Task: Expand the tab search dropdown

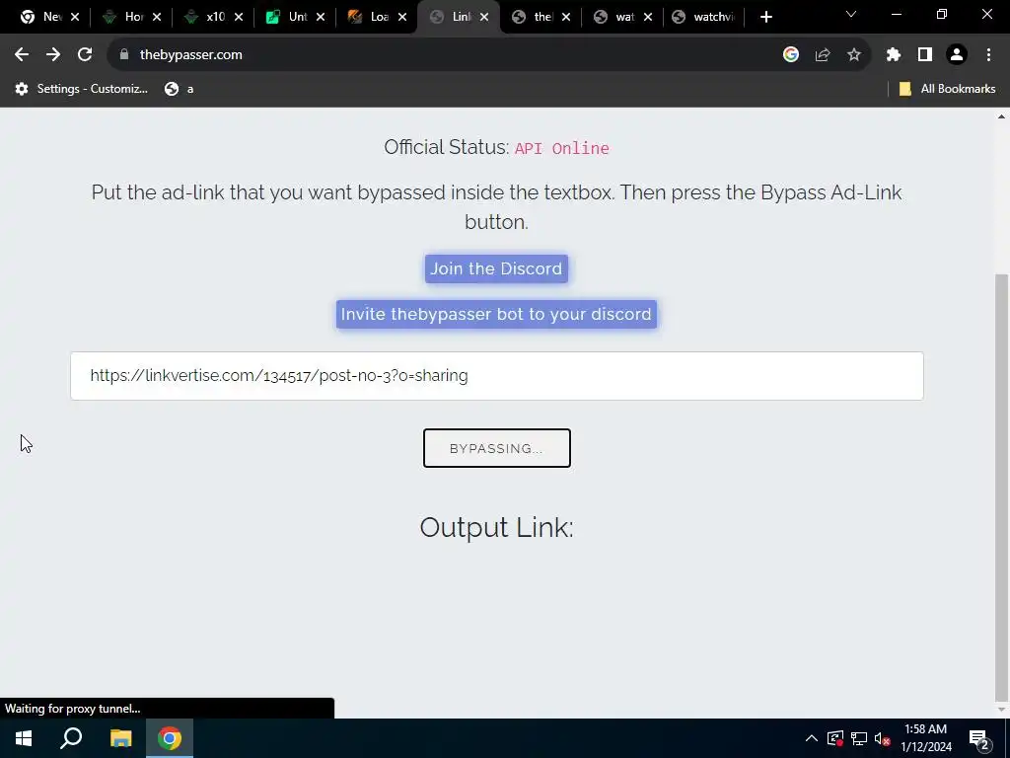Action: coord(851,14)
